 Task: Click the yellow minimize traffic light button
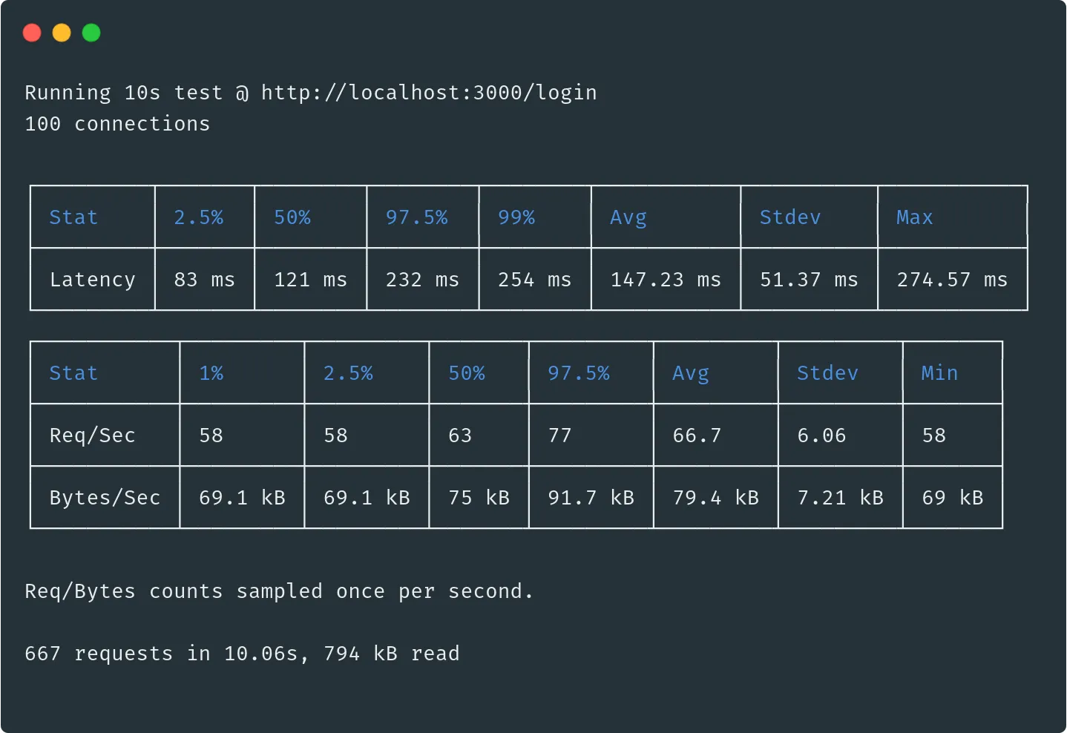[62, 33]
